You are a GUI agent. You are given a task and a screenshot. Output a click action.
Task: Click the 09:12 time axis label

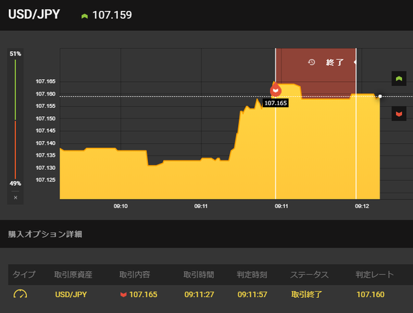coord(362,206)
